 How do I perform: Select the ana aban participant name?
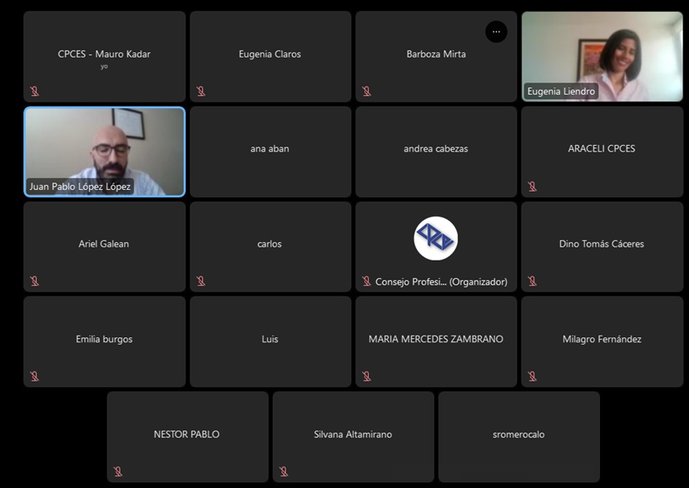coord(270,148)
